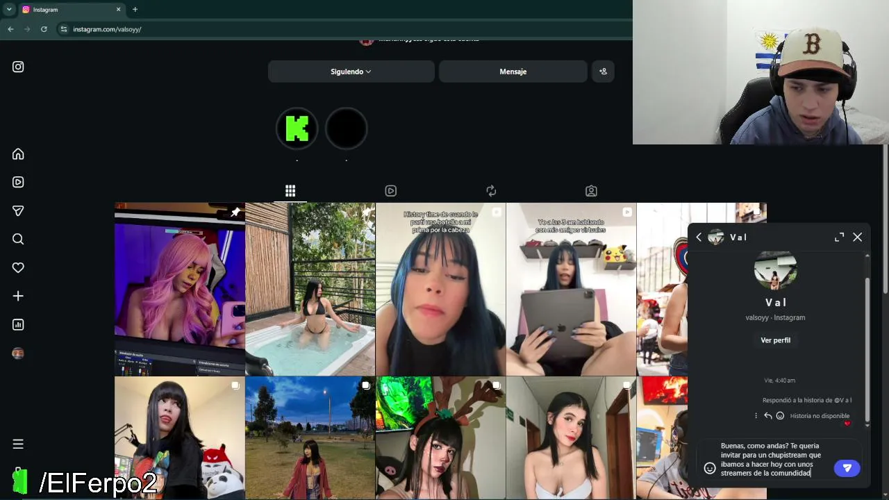Open the Reels icon in the sidebar

(x=18, y=182)
